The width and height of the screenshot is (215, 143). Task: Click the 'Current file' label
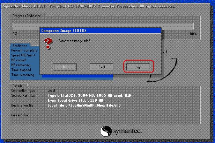[x=20, y=115]
